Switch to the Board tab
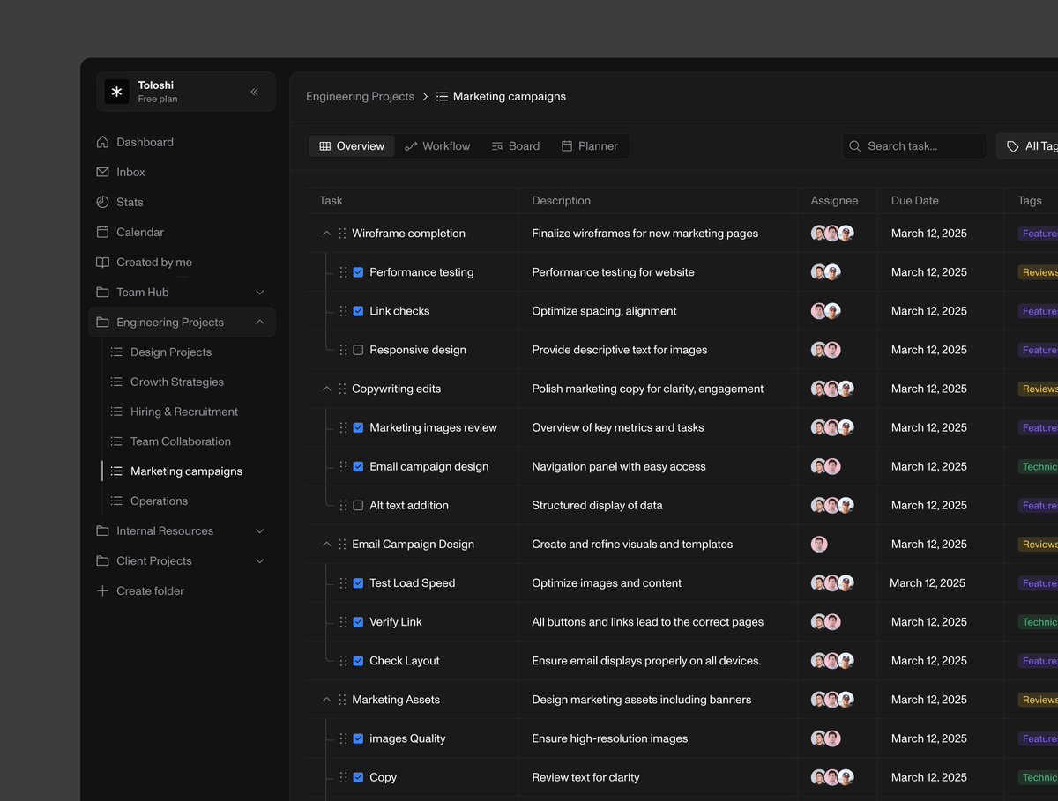Image resolution: width=1058 pixels, height=801 pixels. tap(516, 145)
